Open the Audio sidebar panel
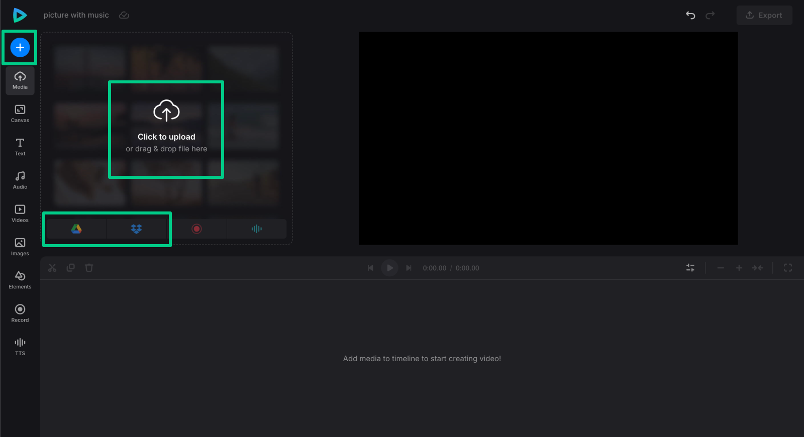This screenshot has width=804, height=437. point(20,180)
